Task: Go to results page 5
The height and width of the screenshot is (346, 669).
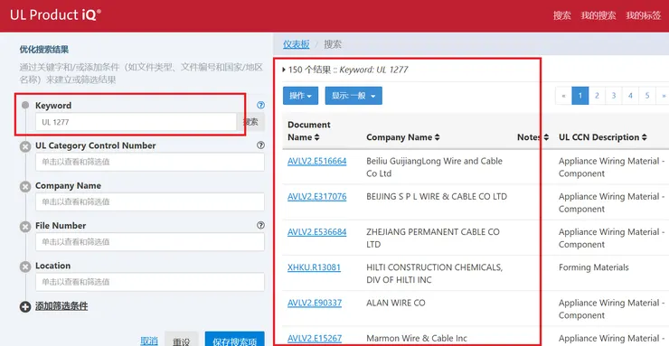Action: click(x=647, y=96)
